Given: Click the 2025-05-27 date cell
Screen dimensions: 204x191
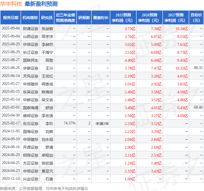Looking at the screenshot, I should pyautogui.click(x=11, y=84).
